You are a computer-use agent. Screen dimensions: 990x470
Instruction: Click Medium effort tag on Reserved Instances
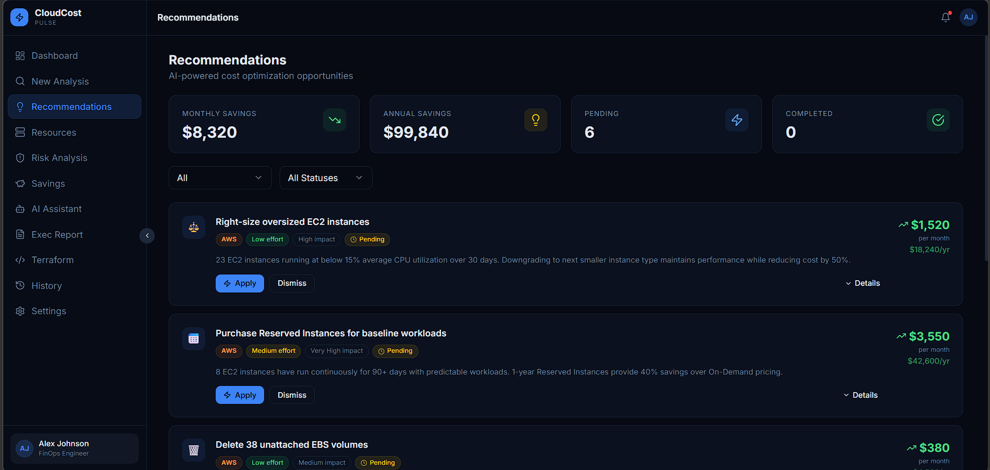(x=273, y=351)
